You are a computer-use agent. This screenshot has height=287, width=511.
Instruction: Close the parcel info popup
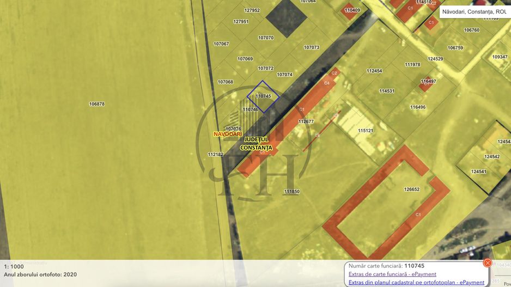click(488, 262)
